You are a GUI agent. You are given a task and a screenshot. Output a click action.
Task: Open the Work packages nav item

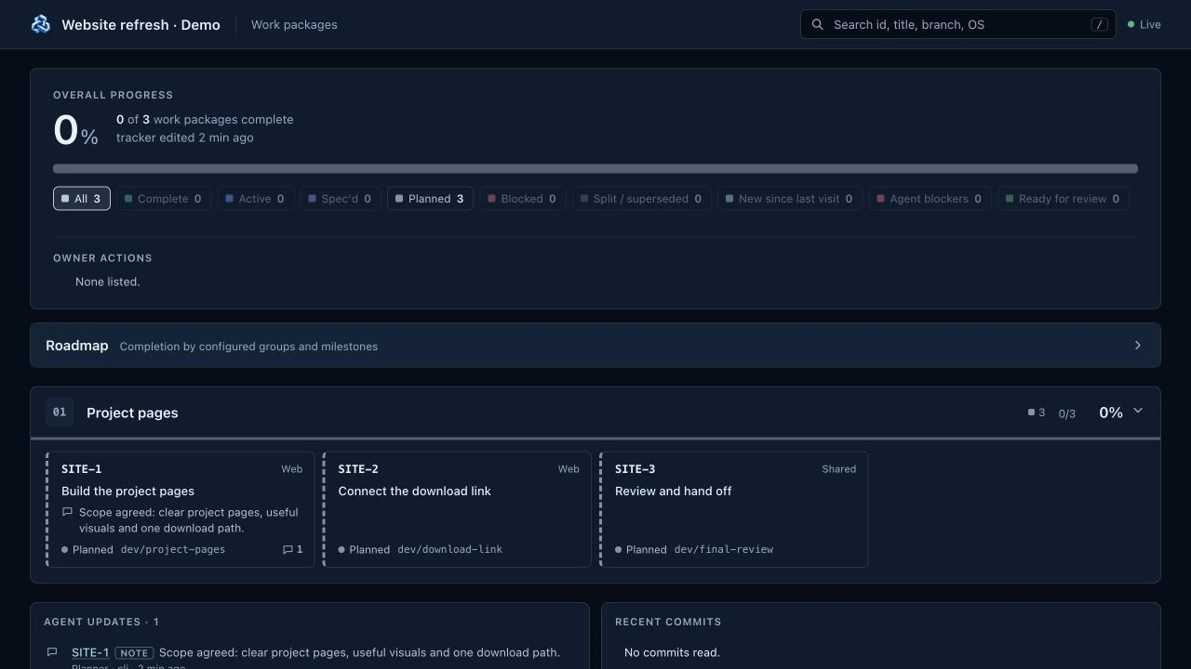click(294, 25)
